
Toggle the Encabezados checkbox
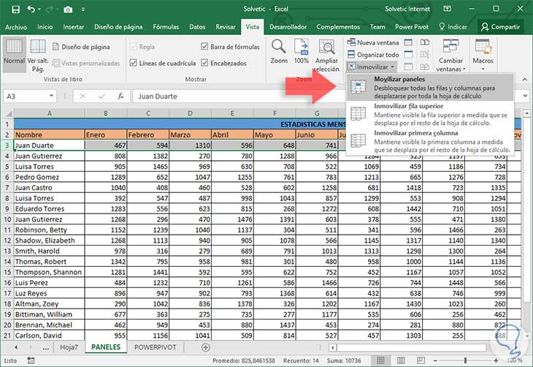(x=204, y=63)
